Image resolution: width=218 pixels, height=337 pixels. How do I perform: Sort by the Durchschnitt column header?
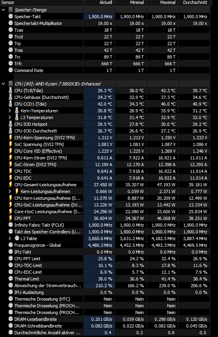coord(194,3)
